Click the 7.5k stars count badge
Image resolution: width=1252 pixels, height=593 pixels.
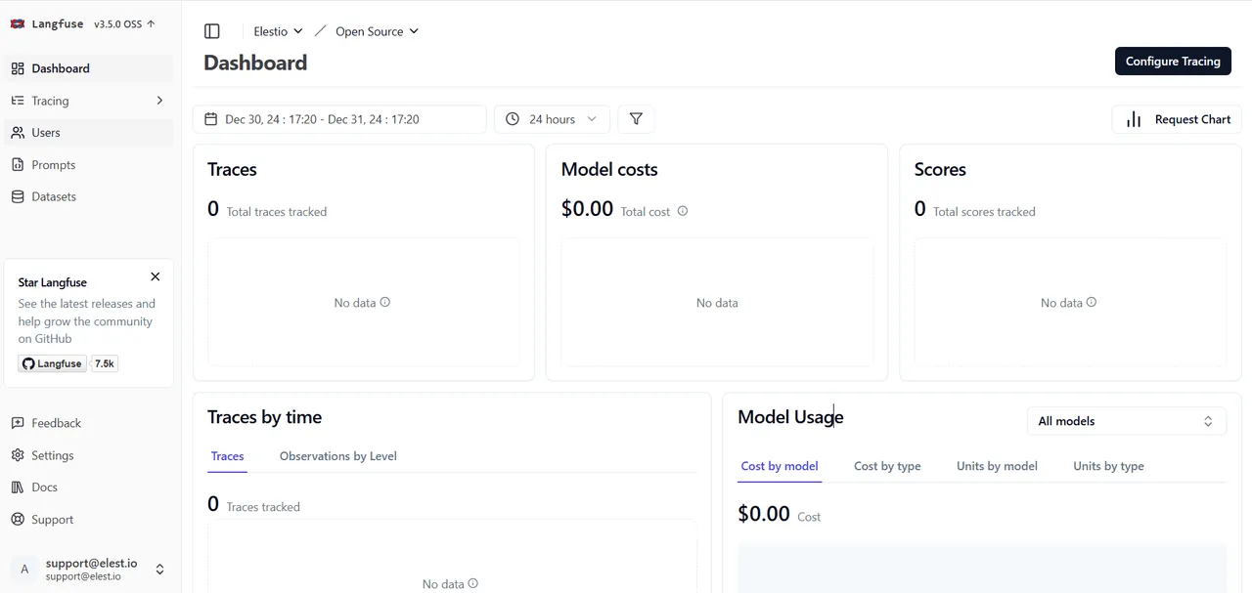(105, 363)
